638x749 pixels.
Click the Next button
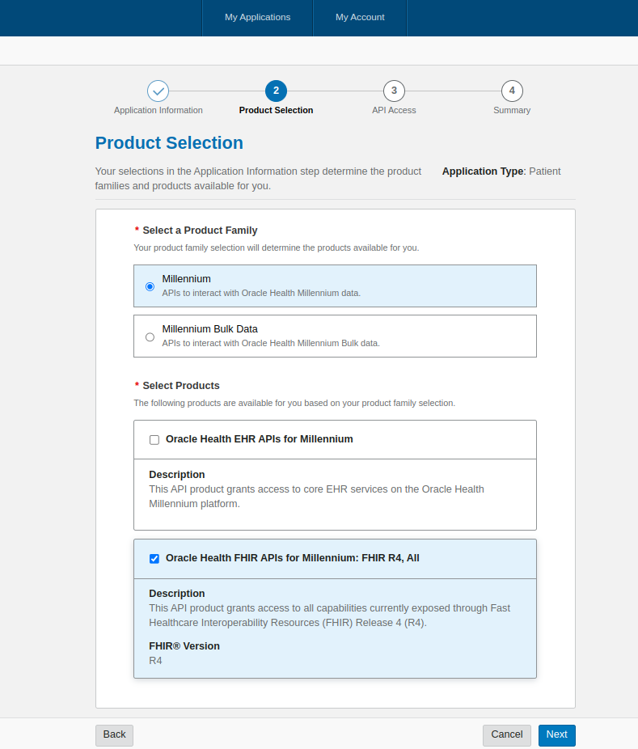[x=556, y=734]
